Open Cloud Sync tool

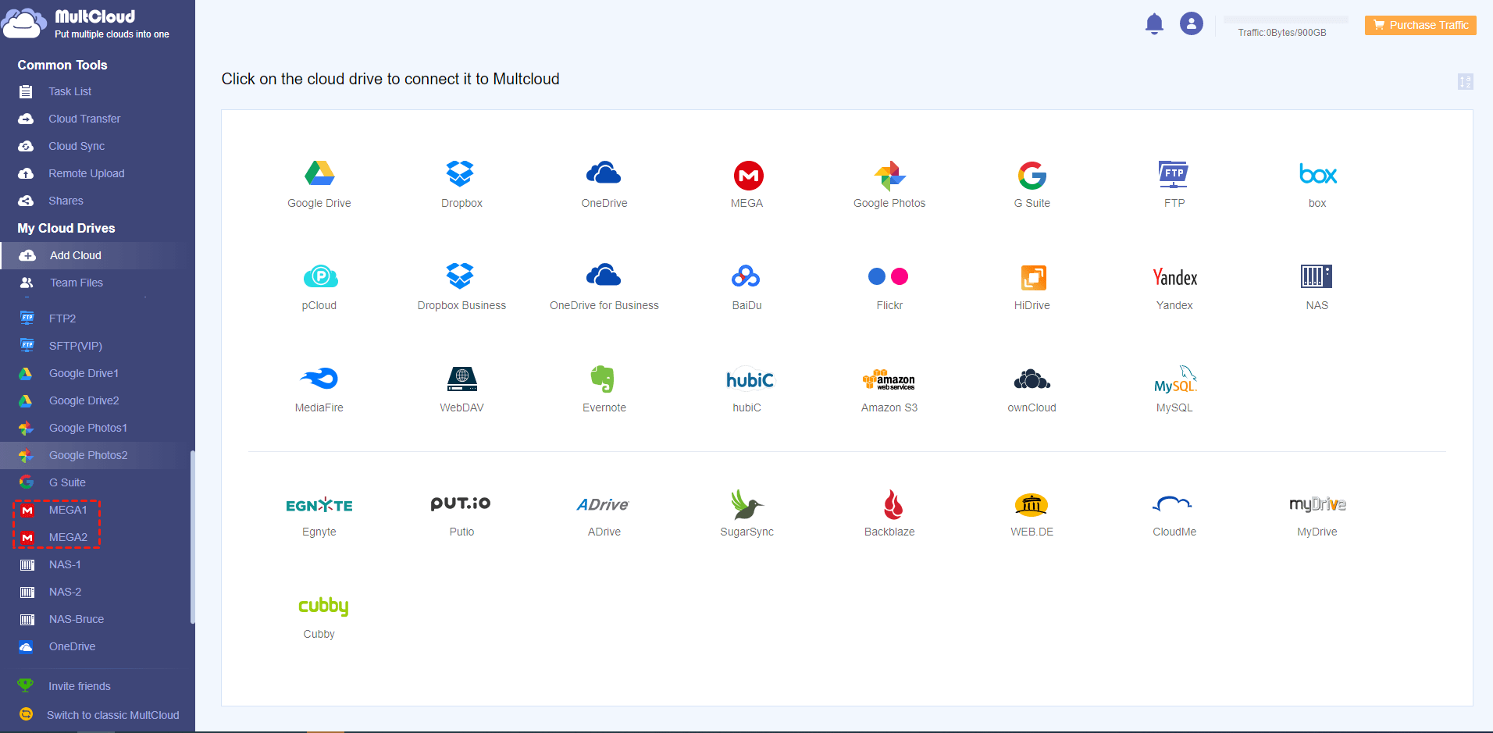click(77, 146)
